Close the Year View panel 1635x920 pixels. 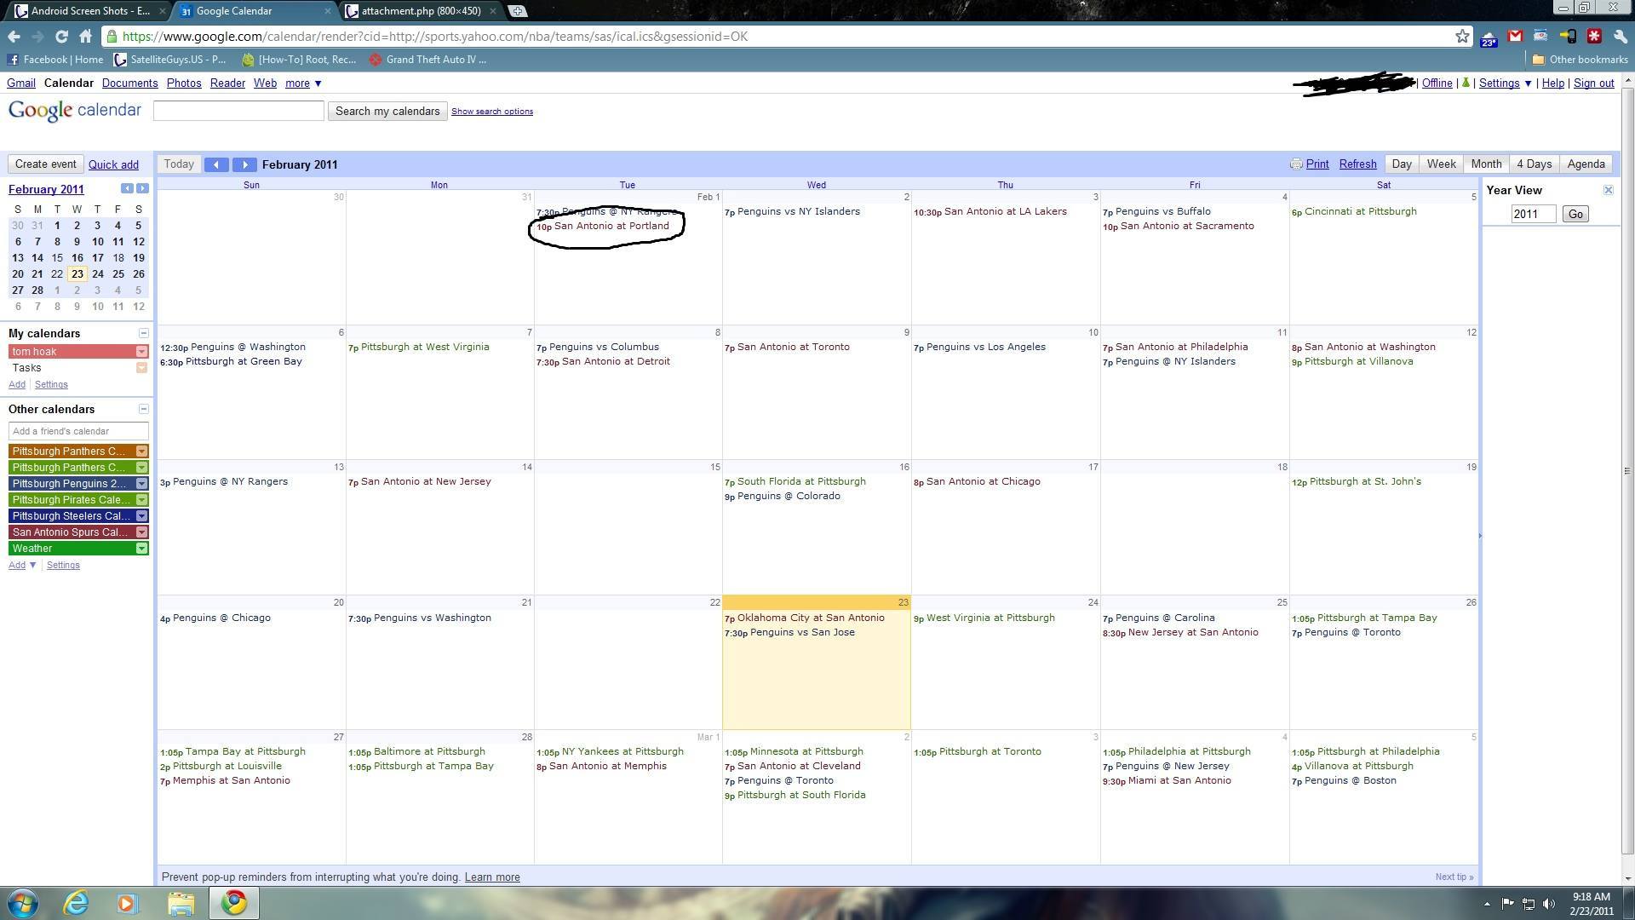click(1608, 190)
